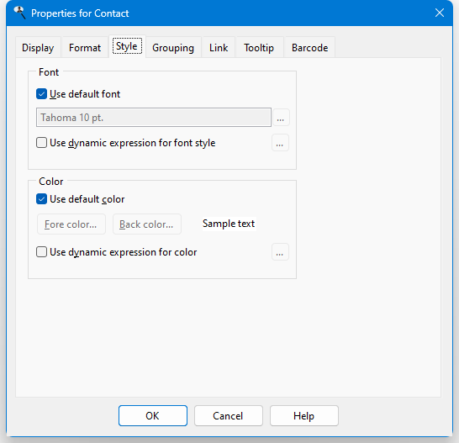Image resolution: width=459 pixels, height=443 pixels.
Task: Open the Format tab
Action: tap(85, 47)
